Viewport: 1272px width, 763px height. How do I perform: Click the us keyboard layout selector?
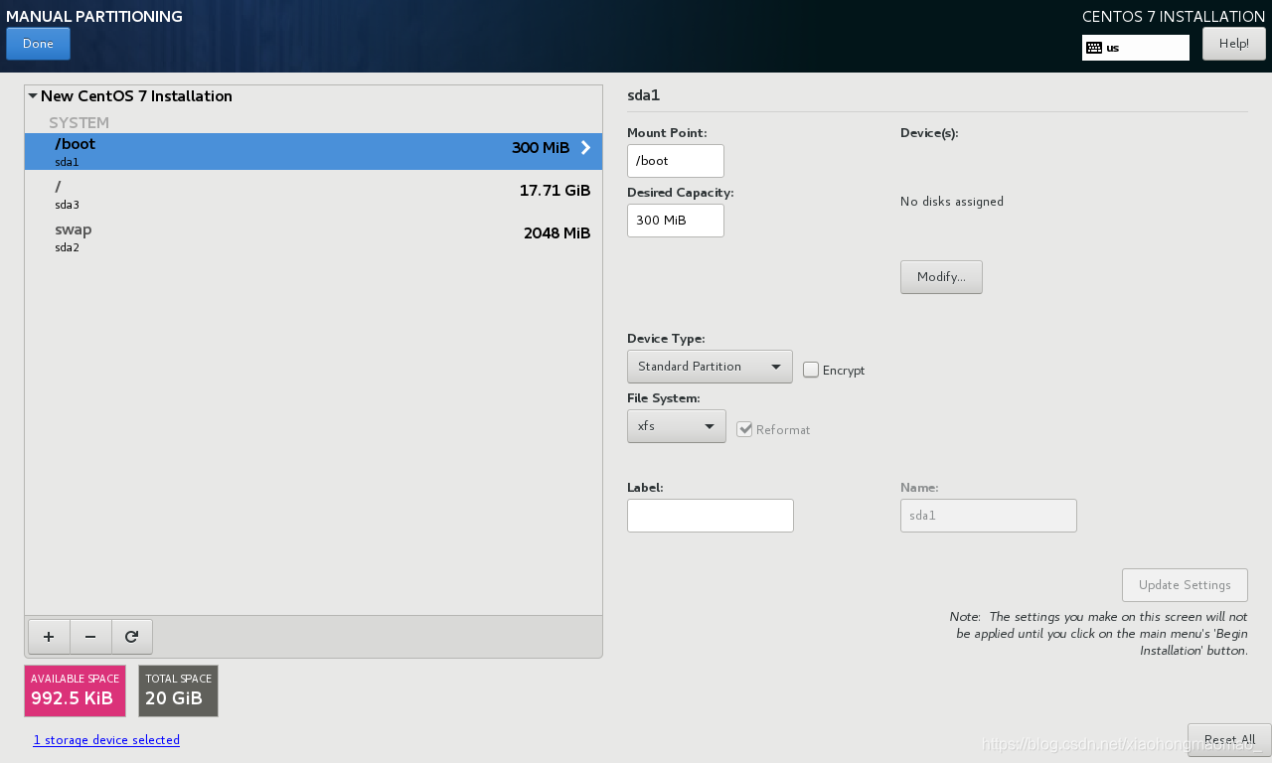1136,48
